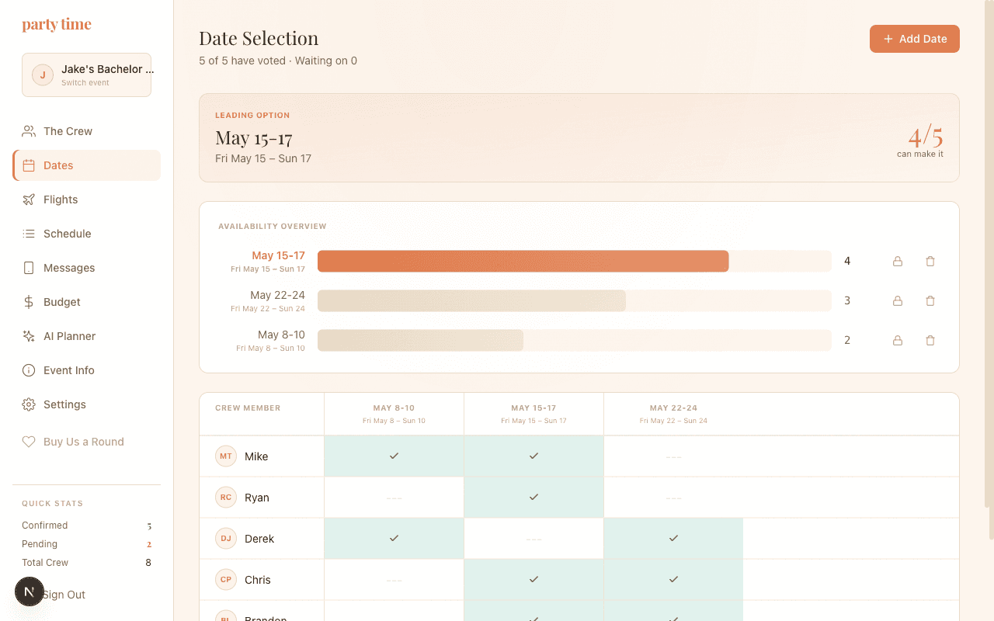This screenshot has height=621, width=994.
Task: Lock the May 15-17 date option
Action: pos(897,262)
